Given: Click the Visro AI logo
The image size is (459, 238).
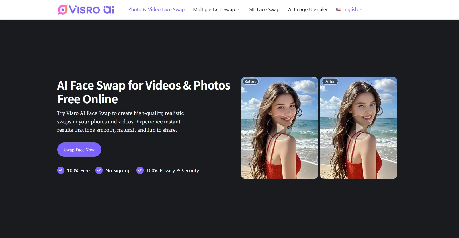Looking at the screenshot, I should coord(86,10).
